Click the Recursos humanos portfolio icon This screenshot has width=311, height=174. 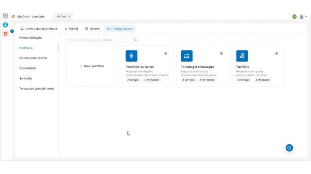point(131,56)
